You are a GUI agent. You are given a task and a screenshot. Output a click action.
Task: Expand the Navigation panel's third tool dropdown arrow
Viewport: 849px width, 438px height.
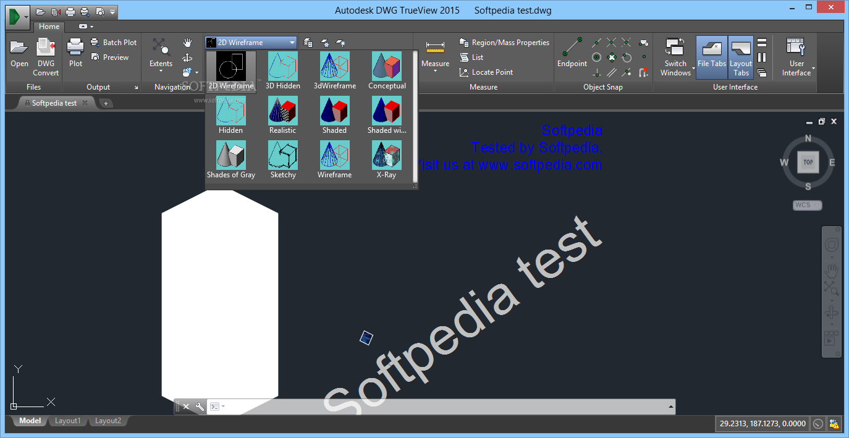pyautogui.click(x=196, y=72)
